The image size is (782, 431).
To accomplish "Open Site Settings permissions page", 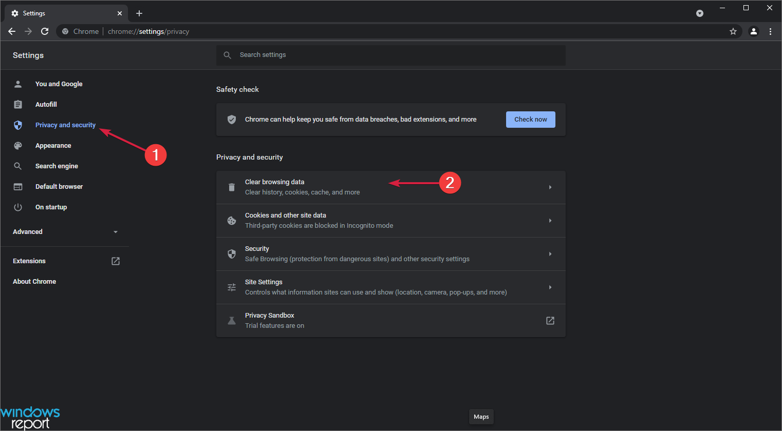I will pyautogui.click(x=391, y=287).
